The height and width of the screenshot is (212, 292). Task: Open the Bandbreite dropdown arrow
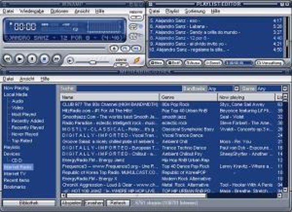236,88
